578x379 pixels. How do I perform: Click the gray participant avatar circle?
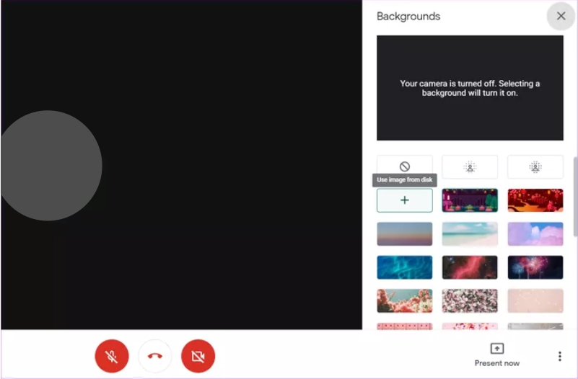coord(51,166)
